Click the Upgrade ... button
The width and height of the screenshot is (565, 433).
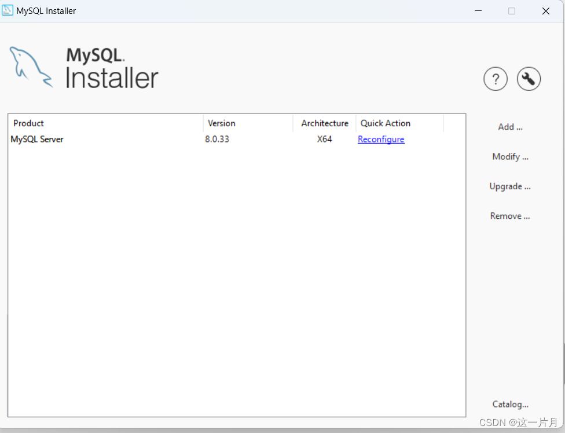click(x=510, y=186)
